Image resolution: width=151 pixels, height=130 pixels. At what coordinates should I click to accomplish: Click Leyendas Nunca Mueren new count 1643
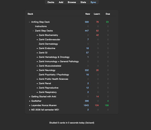[86, 105]
